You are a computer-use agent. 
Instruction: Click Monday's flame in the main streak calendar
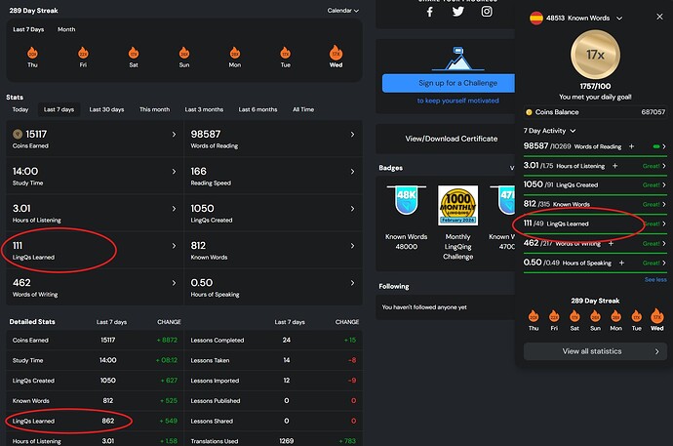tap(235, 53)
